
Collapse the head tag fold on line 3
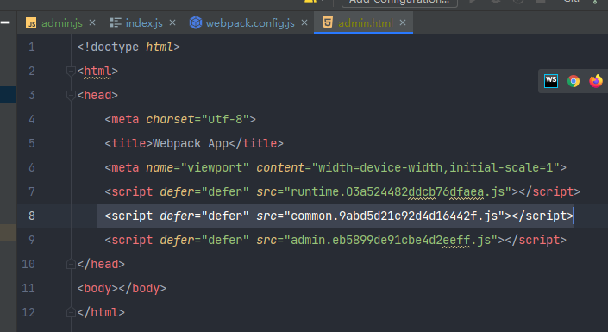(x=71, y=95)
